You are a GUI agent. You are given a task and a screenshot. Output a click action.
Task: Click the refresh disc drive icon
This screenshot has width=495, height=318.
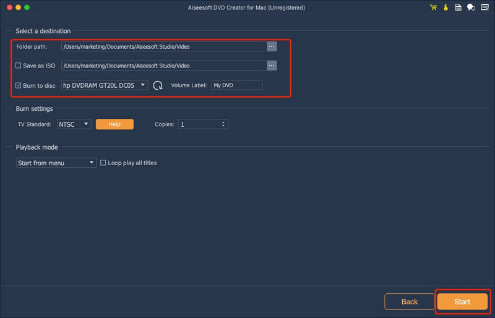point(158,85)
